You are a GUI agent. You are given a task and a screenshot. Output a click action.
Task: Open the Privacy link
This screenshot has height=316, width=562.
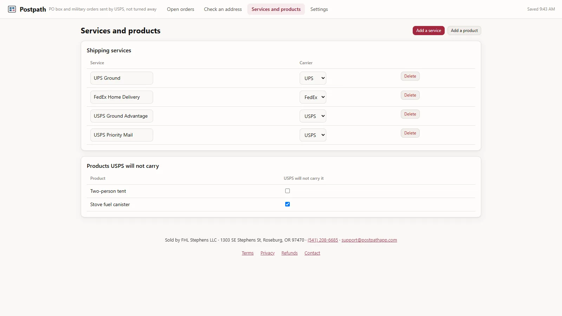[x=268, y=253]
